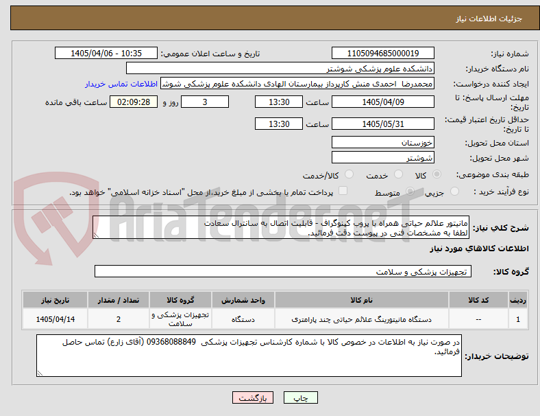Click the quantity cell showing 2
The width and height of the screenshot is (540, 416).
pos(119,319)
